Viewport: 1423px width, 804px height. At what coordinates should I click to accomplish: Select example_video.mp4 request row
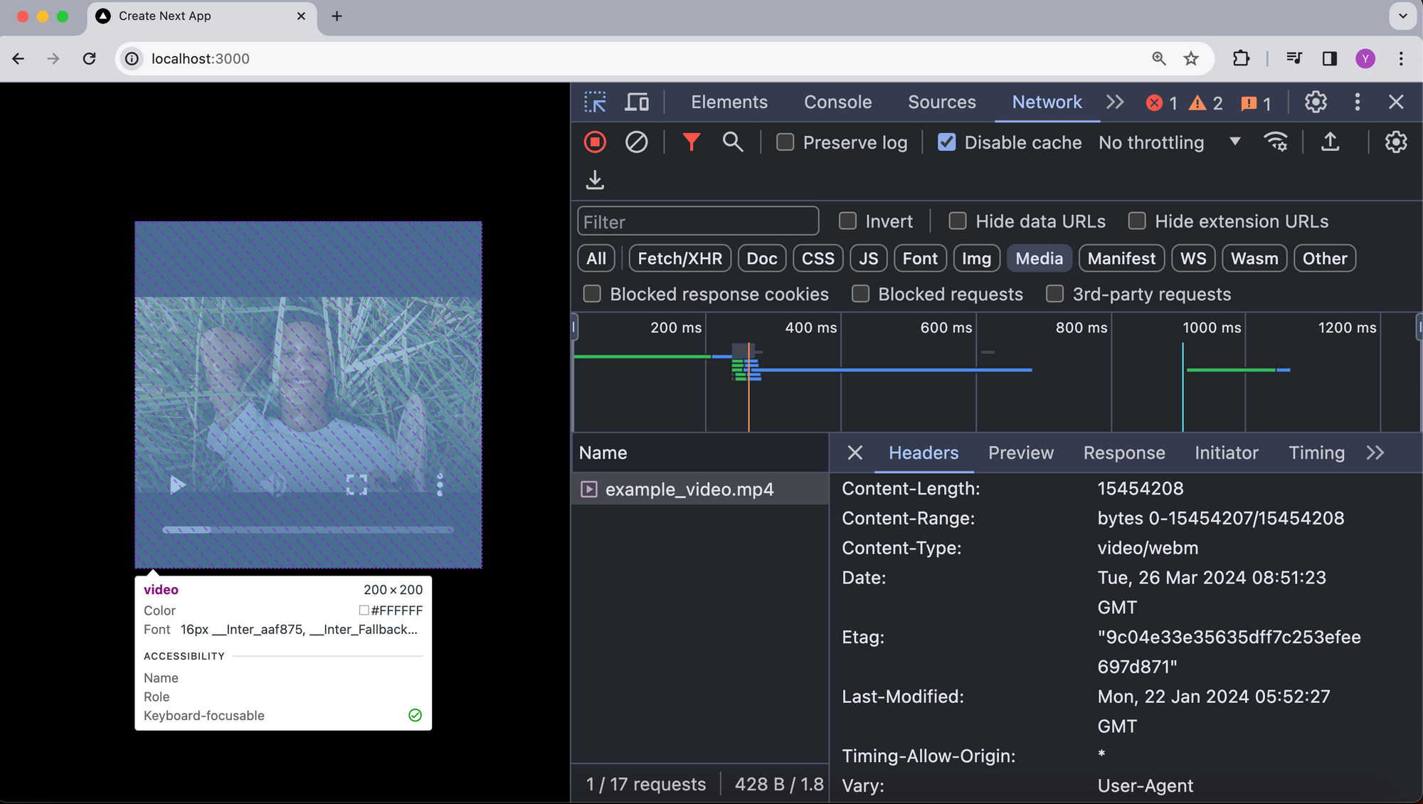(699, 490)
